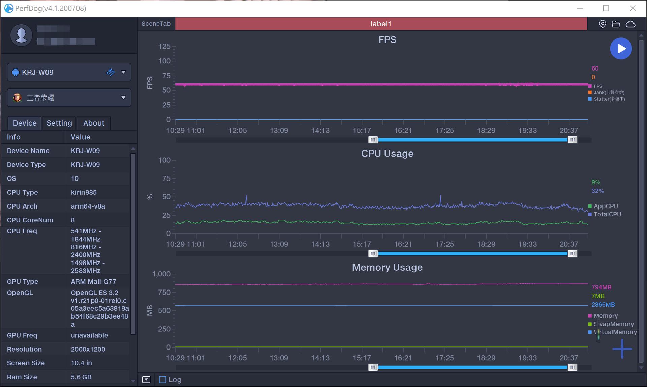Switch to the Setting tab

click(59, 123)
